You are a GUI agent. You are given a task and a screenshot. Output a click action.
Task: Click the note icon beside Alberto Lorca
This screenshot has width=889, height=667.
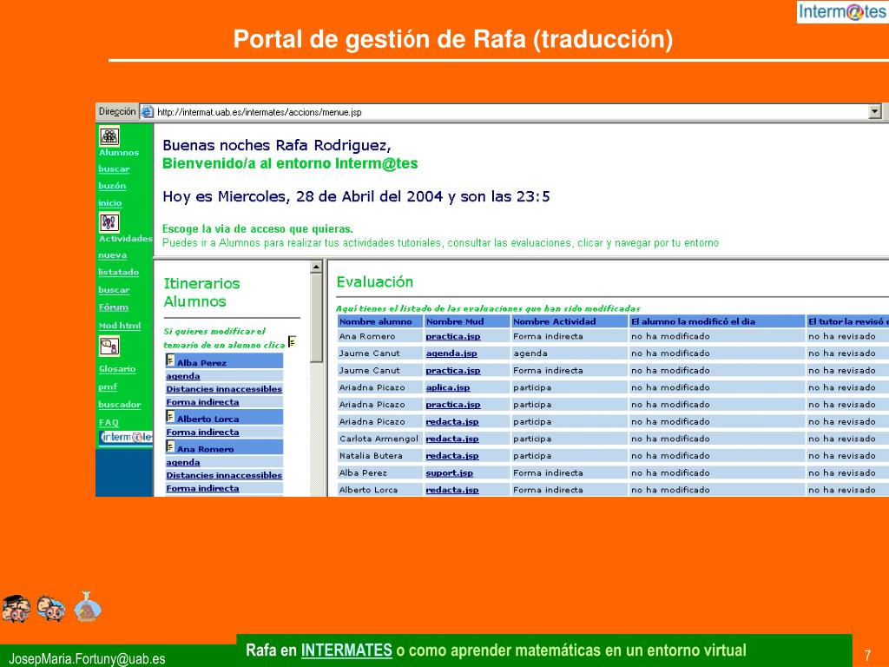tap(170, 416)
